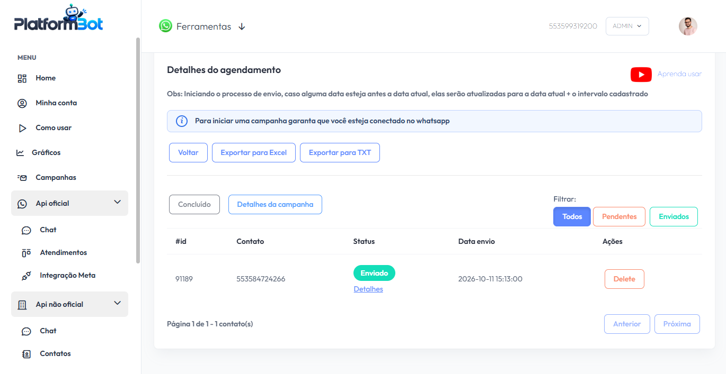The width and height of the screenshot is (726, 374).
Task: Open Integração Meta menu item
Action: click(x=68, y=276)
